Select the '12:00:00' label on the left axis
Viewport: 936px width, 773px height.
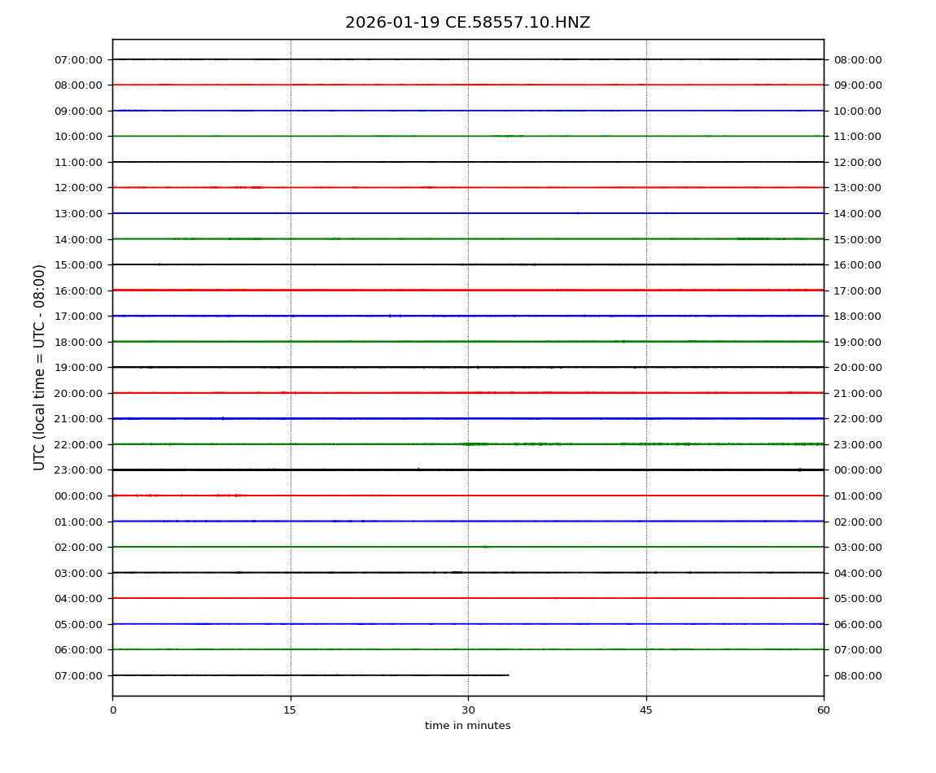point(78,188)
